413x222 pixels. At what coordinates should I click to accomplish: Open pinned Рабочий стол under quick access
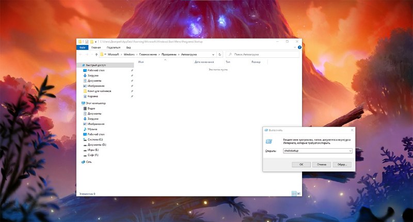point(96,71)
